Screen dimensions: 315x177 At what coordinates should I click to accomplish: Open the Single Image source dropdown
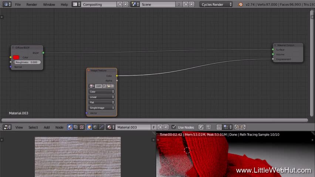[101, 108]
